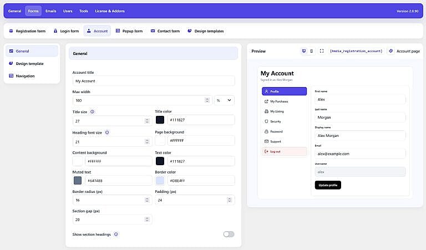The height and width of the screenshot is (250, 426).
Task: Copy the registration account shortcode
Action: pos(356,51)
